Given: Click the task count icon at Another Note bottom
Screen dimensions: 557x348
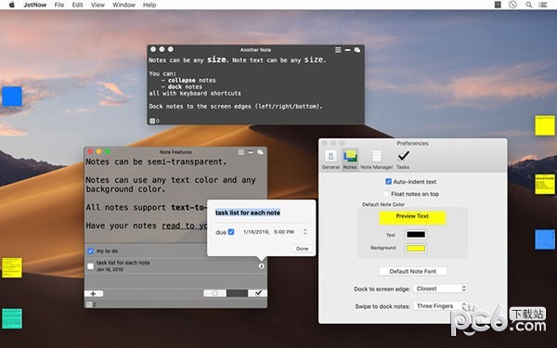Looking at the screenshot, I should 152,121.
